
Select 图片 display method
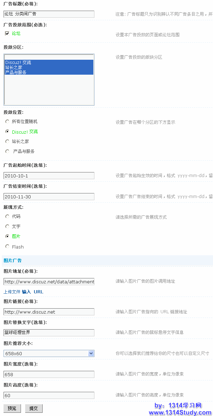pos(7,236)
